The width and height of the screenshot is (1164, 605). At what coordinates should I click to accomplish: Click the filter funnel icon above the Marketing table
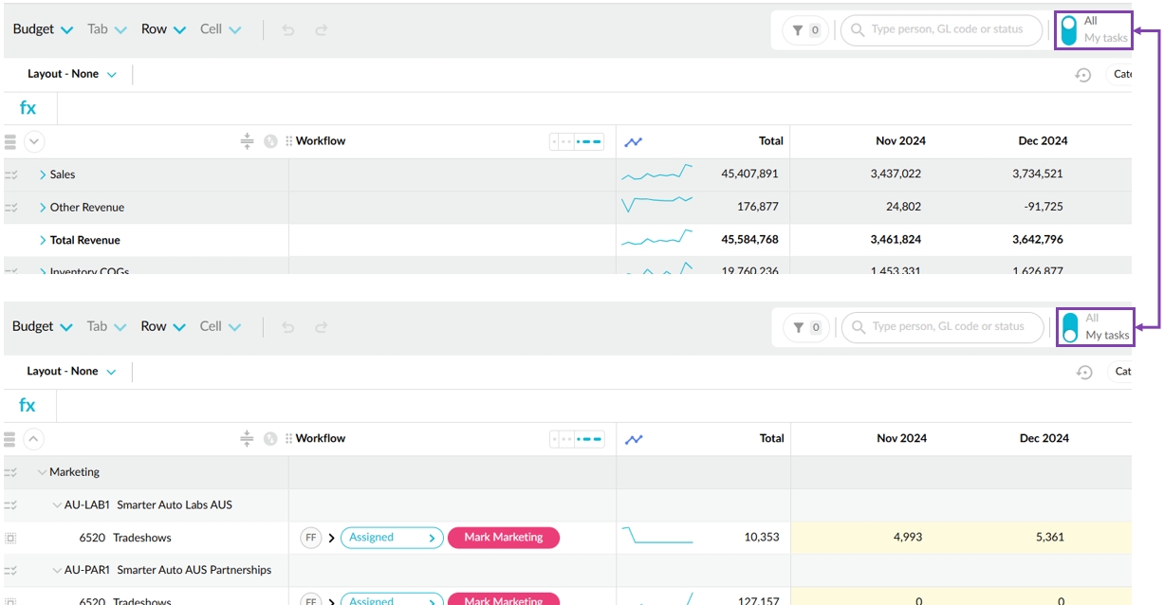[799, 327]
